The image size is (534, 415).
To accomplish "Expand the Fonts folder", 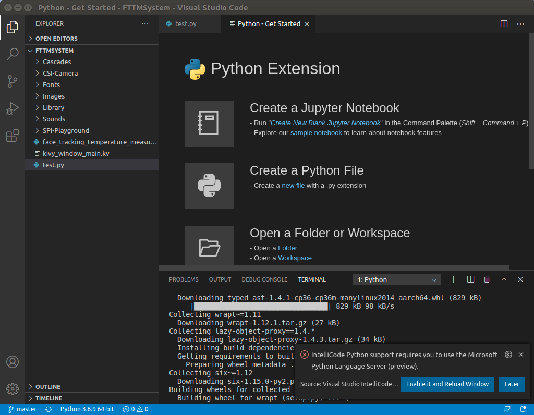I will 92,85.
